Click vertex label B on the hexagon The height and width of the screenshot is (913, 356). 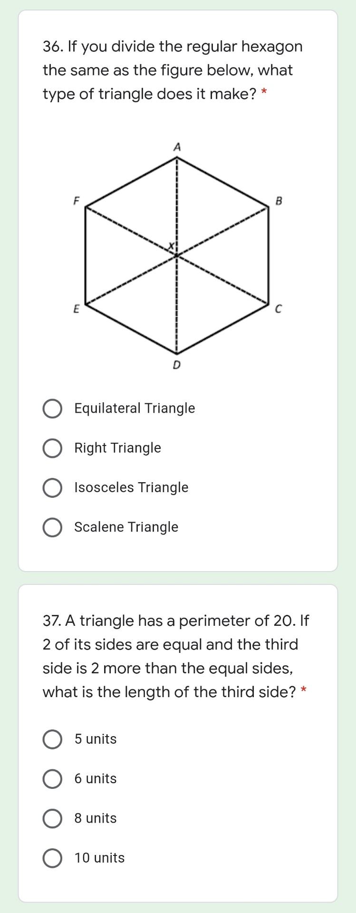point(279,201)
